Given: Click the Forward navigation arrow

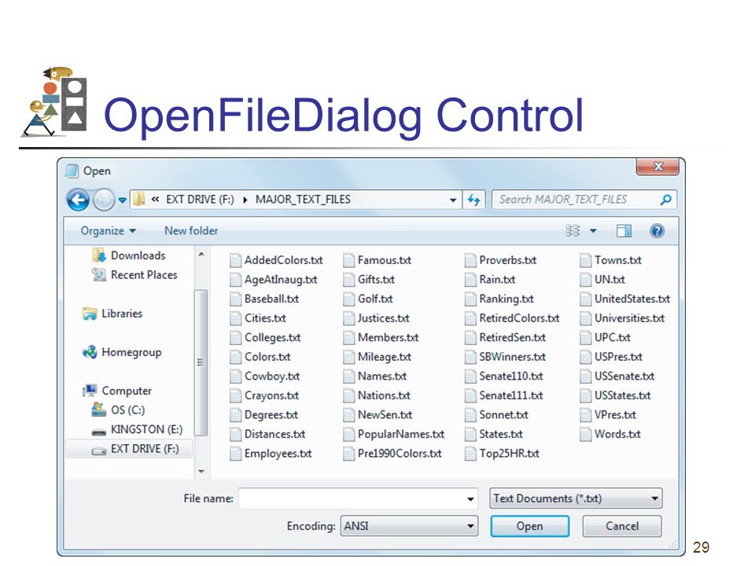Looking at the screenshot, I should point(104,200).
